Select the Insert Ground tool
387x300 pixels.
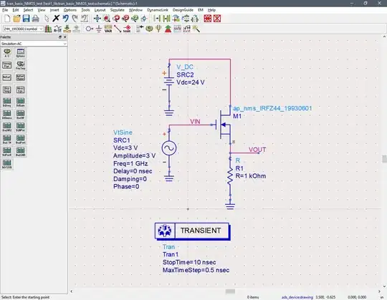(x=99, y=29)
